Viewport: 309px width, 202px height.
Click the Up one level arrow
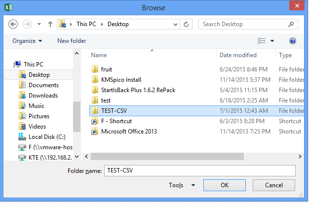point(50,24)
